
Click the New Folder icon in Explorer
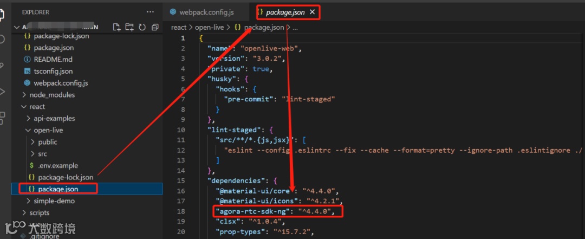click(x=129, y=27)
